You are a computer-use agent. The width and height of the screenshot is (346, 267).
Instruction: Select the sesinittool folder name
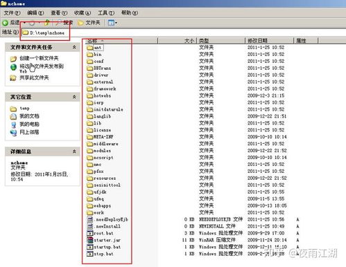coord(107,185)
